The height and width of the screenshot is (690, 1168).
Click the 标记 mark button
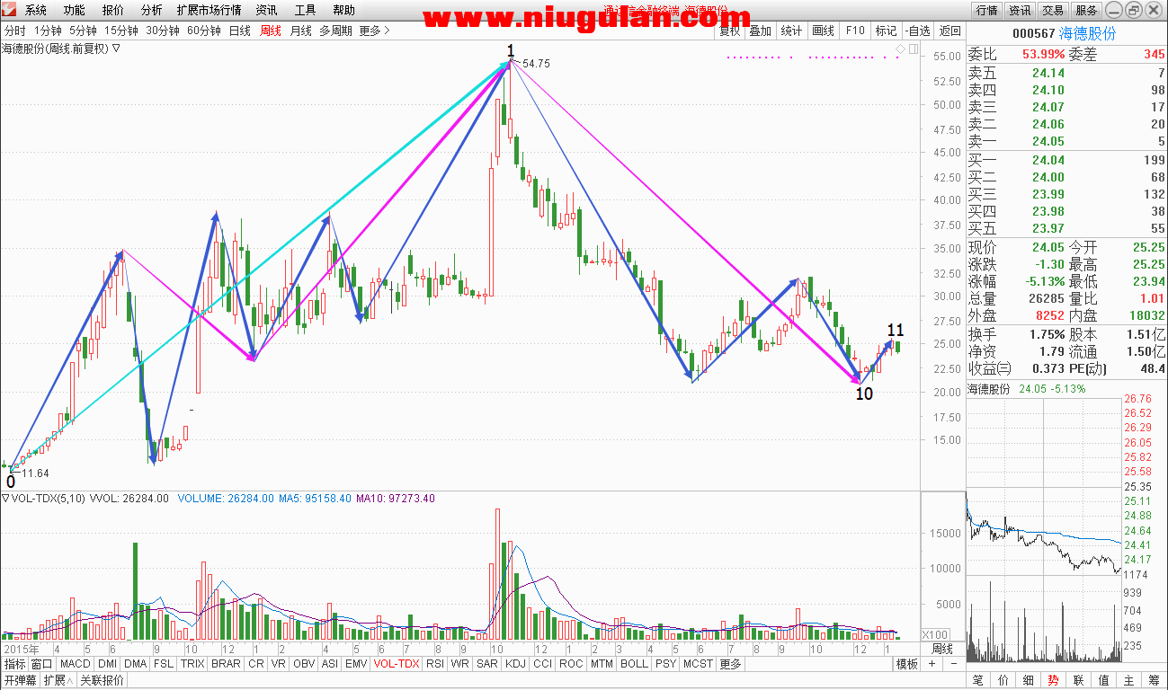coord(886,31)
